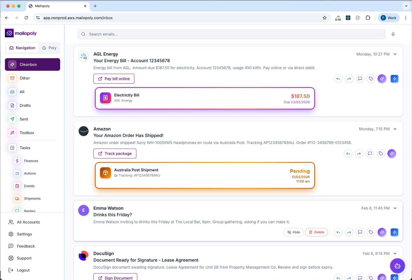Open the Drafts folder
Image resolution: width=412 pixels, height=280 pixels.
[x=25, y=106]
